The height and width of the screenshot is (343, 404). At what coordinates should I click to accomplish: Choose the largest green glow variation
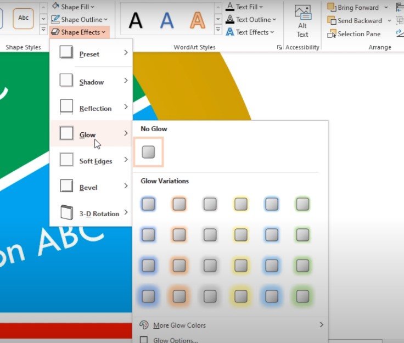pos(302,296)
